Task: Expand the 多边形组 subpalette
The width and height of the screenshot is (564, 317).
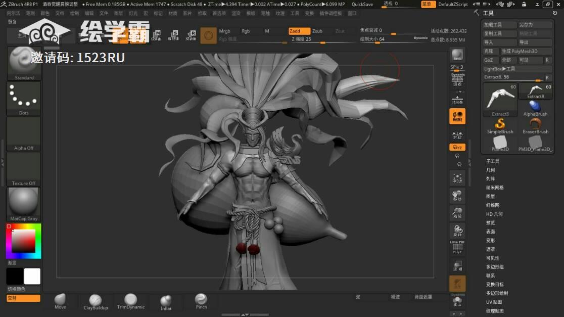Action: tap(495, 267)
